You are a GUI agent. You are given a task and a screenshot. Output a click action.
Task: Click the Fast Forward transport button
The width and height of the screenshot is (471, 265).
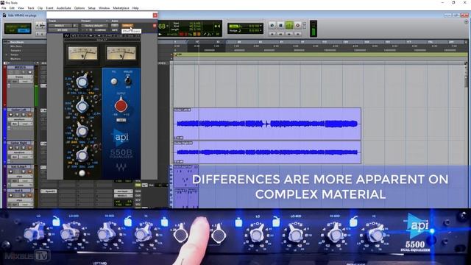coord(289,35)
